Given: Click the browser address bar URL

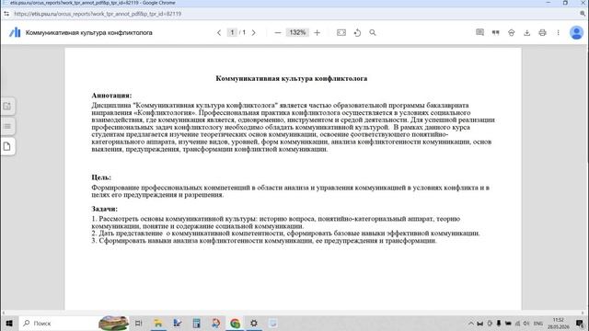Looking at the screenshot, I should (98, 14).
